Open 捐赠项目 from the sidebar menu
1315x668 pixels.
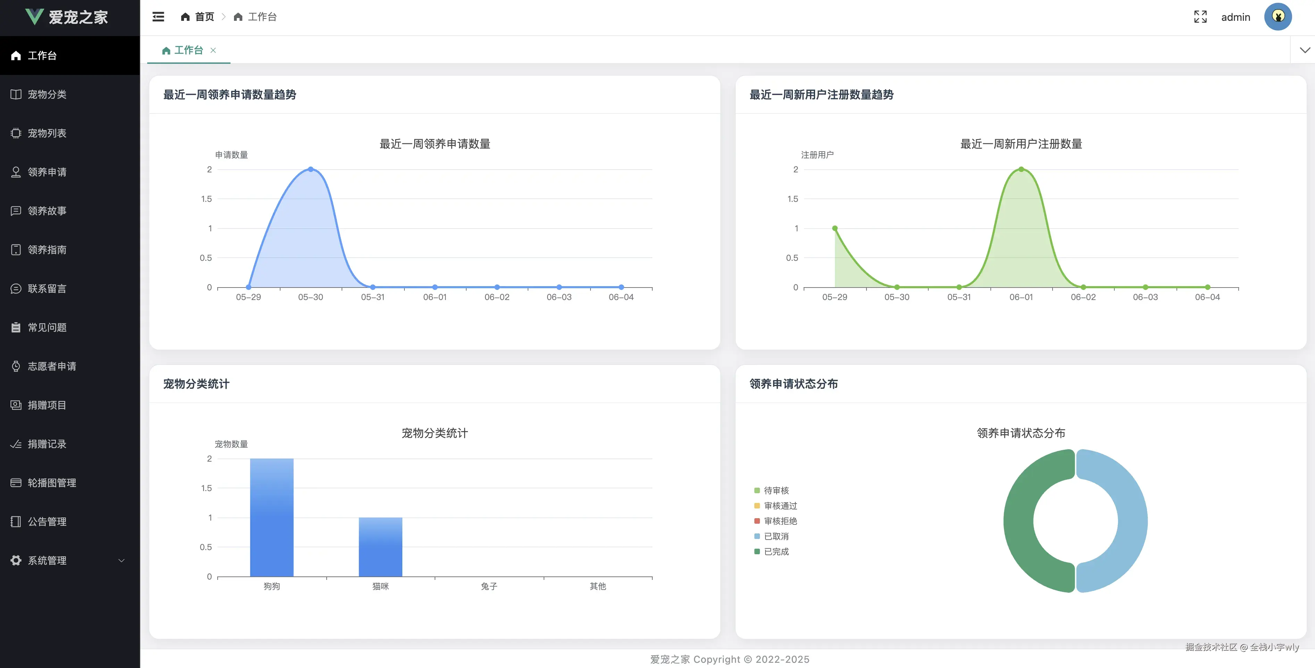coord(47,405)
